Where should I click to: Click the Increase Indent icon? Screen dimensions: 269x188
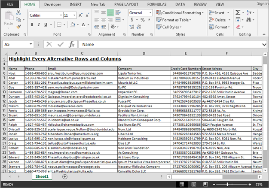coord(104,27)
